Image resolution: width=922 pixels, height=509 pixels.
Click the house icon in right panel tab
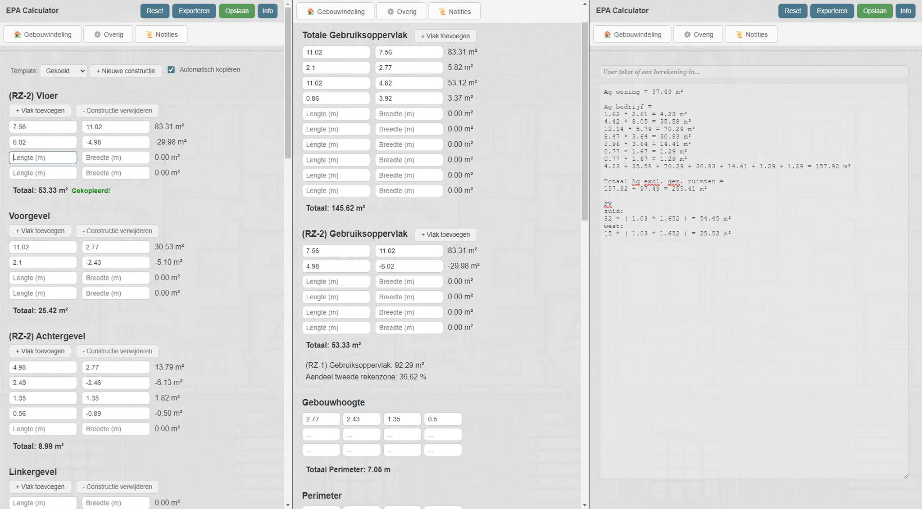pyautogui.click(x=608, y=35)
